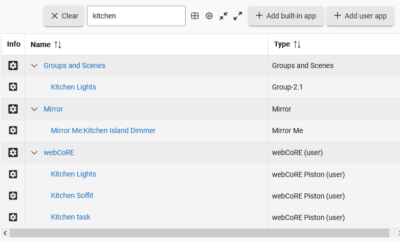This screenshot has height=242, width=400.
Task: Add a user app
Action: [360, 16]
